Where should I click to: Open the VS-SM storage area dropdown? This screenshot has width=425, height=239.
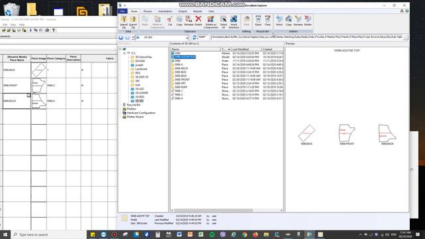click(x=187, y=37)
